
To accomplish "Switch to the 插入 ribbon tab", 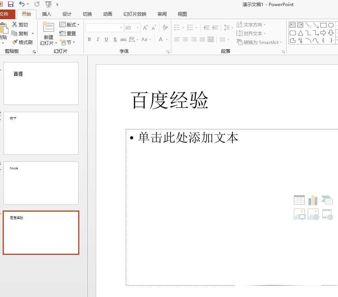I will [46, 14].
